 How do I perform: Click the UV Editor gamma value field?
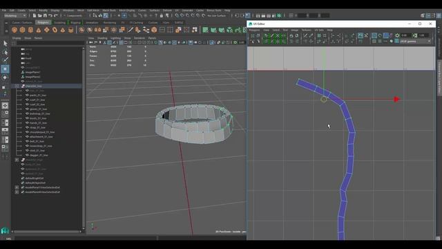pos(423,35)
